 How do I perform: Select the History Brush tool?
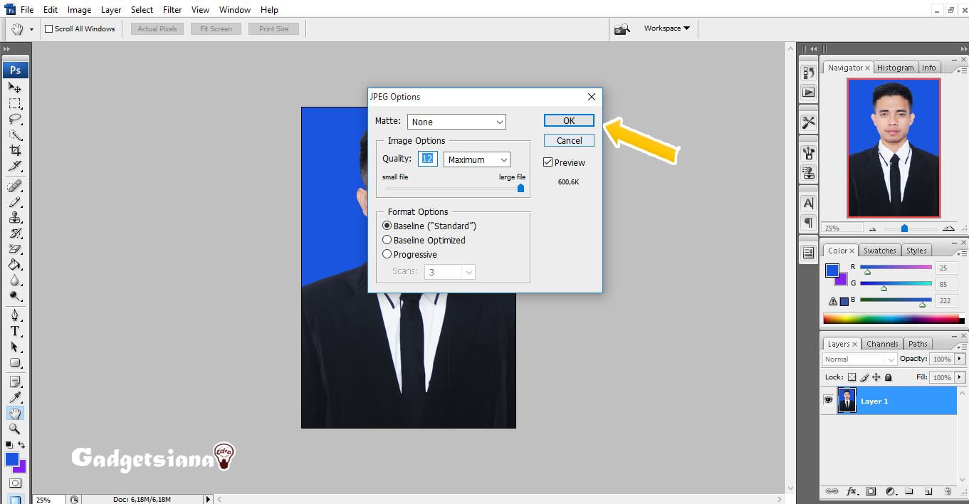(x=15, y=233)
